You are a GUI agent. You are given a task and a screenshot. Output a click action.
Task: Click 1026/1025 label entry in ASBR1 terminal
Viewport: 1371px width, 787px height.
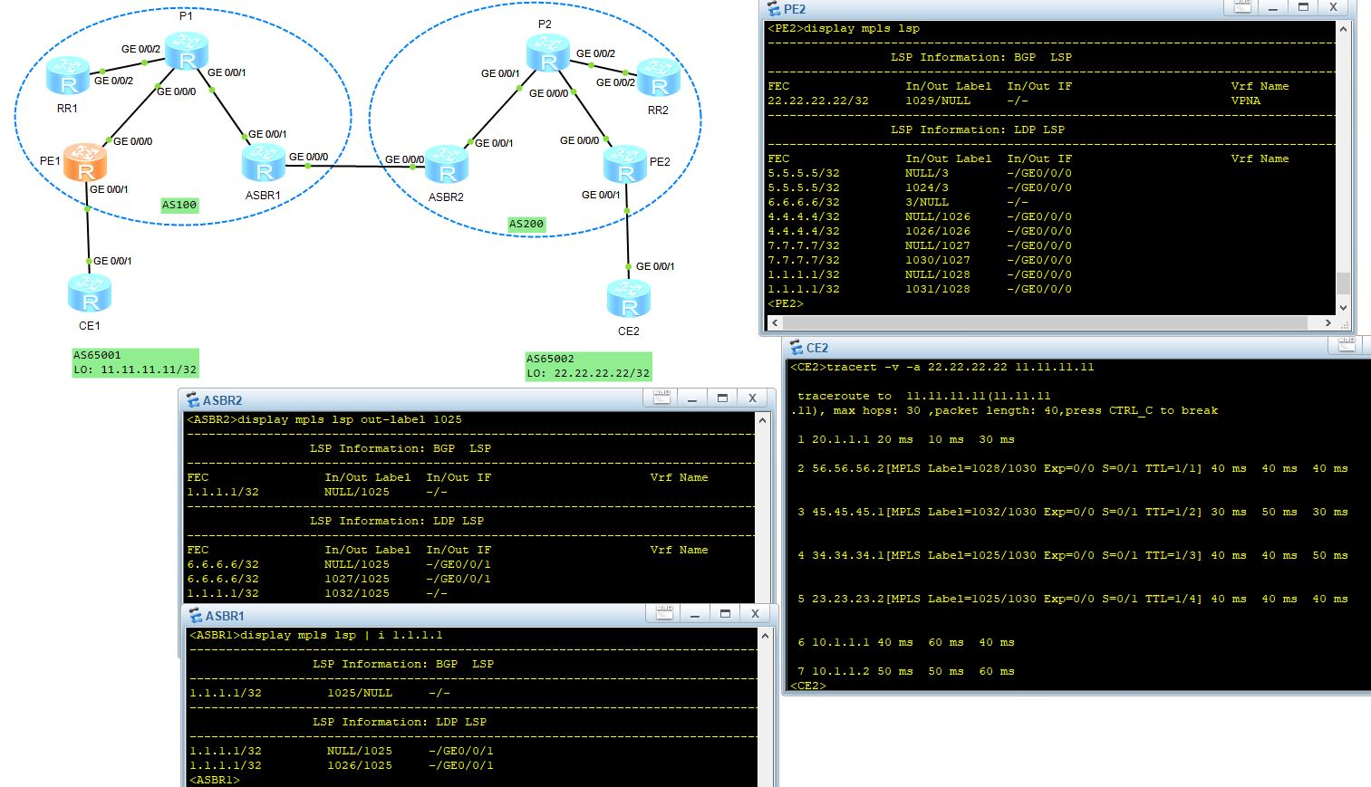point(360,765)
